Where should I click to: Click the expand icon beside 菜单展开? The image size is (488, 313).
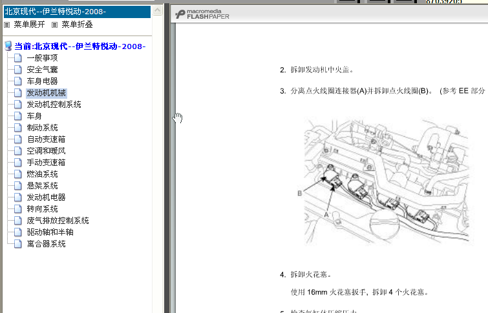point(7,25)
